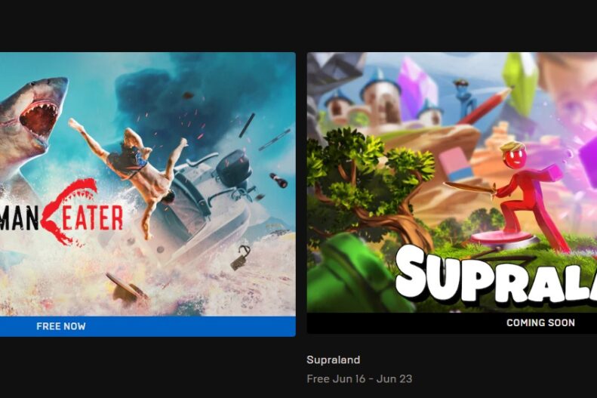Click the FREE NOW banner under Maneater

coord(148,326)
